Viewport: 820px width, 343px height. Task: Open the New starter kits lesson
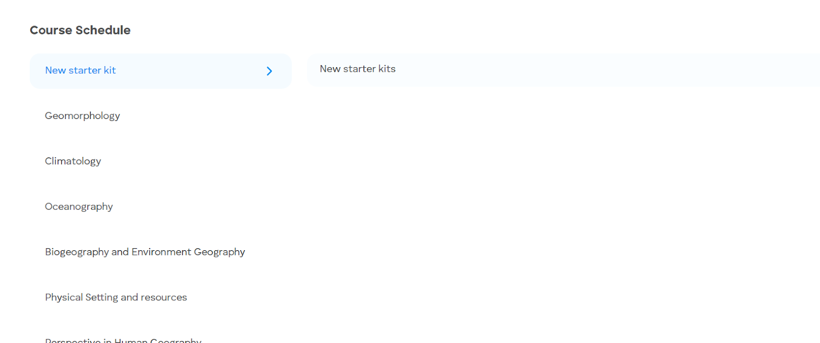tap(358, 69)
